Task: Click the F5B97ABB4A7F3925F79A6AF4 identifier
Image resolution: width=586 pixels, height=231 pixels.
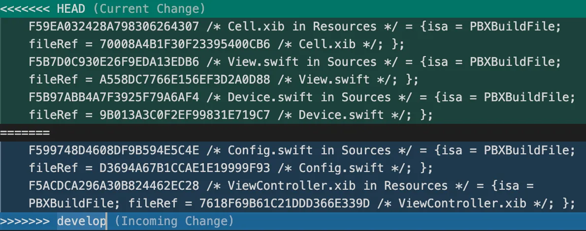Action: [114, 97]
